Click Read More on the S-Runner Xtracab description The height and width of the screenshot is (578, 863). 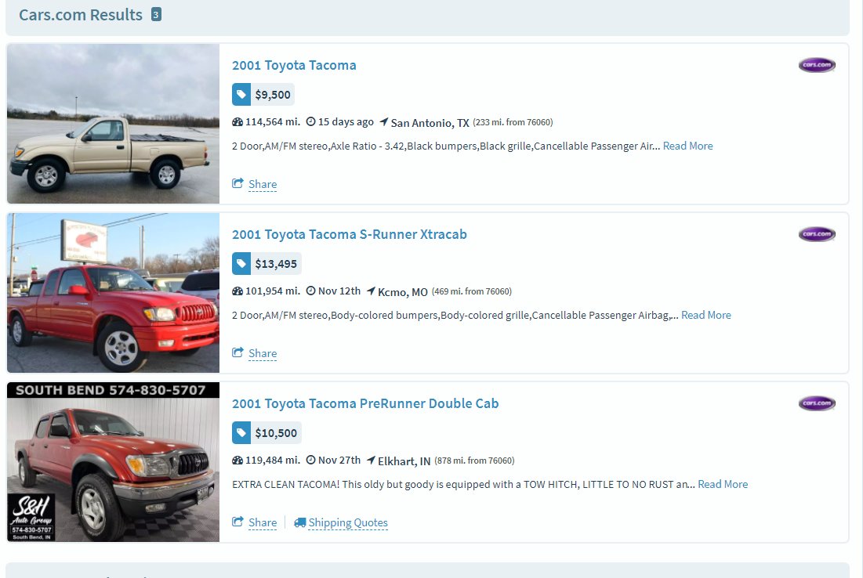click(x=706, y=315)
